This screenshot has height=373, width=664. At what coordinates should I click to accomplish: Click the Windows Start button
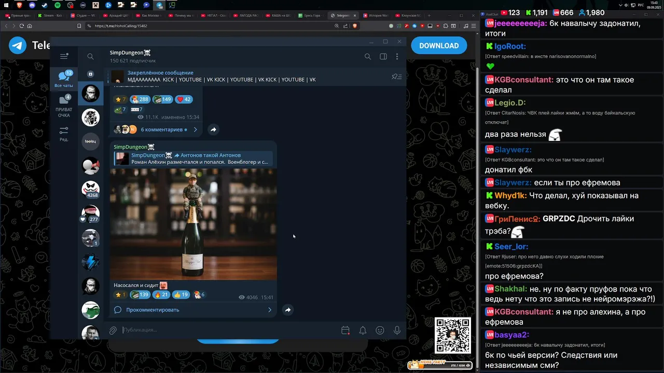click(6, 5)
